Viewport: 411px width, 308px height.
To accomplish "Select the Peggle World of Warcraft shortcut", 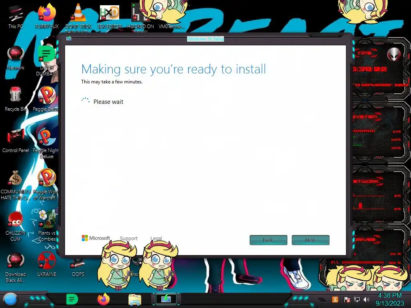I will pyautogui.click(x=46, y=184).
